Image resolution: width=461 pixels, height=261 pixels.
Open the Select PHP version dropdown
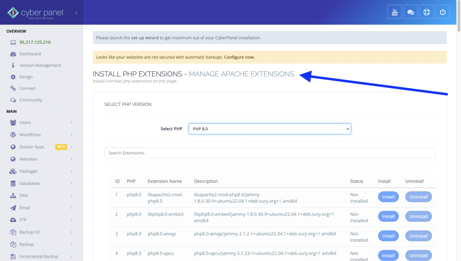270,129
